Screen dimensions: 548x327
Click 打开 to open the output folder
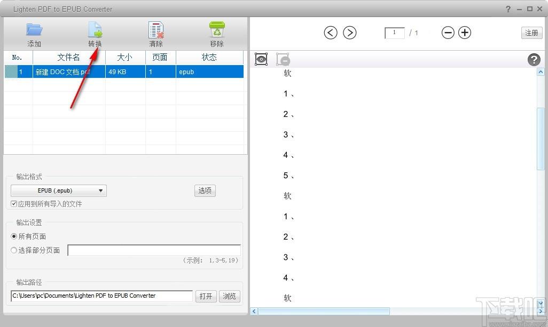tap(206, 296)
